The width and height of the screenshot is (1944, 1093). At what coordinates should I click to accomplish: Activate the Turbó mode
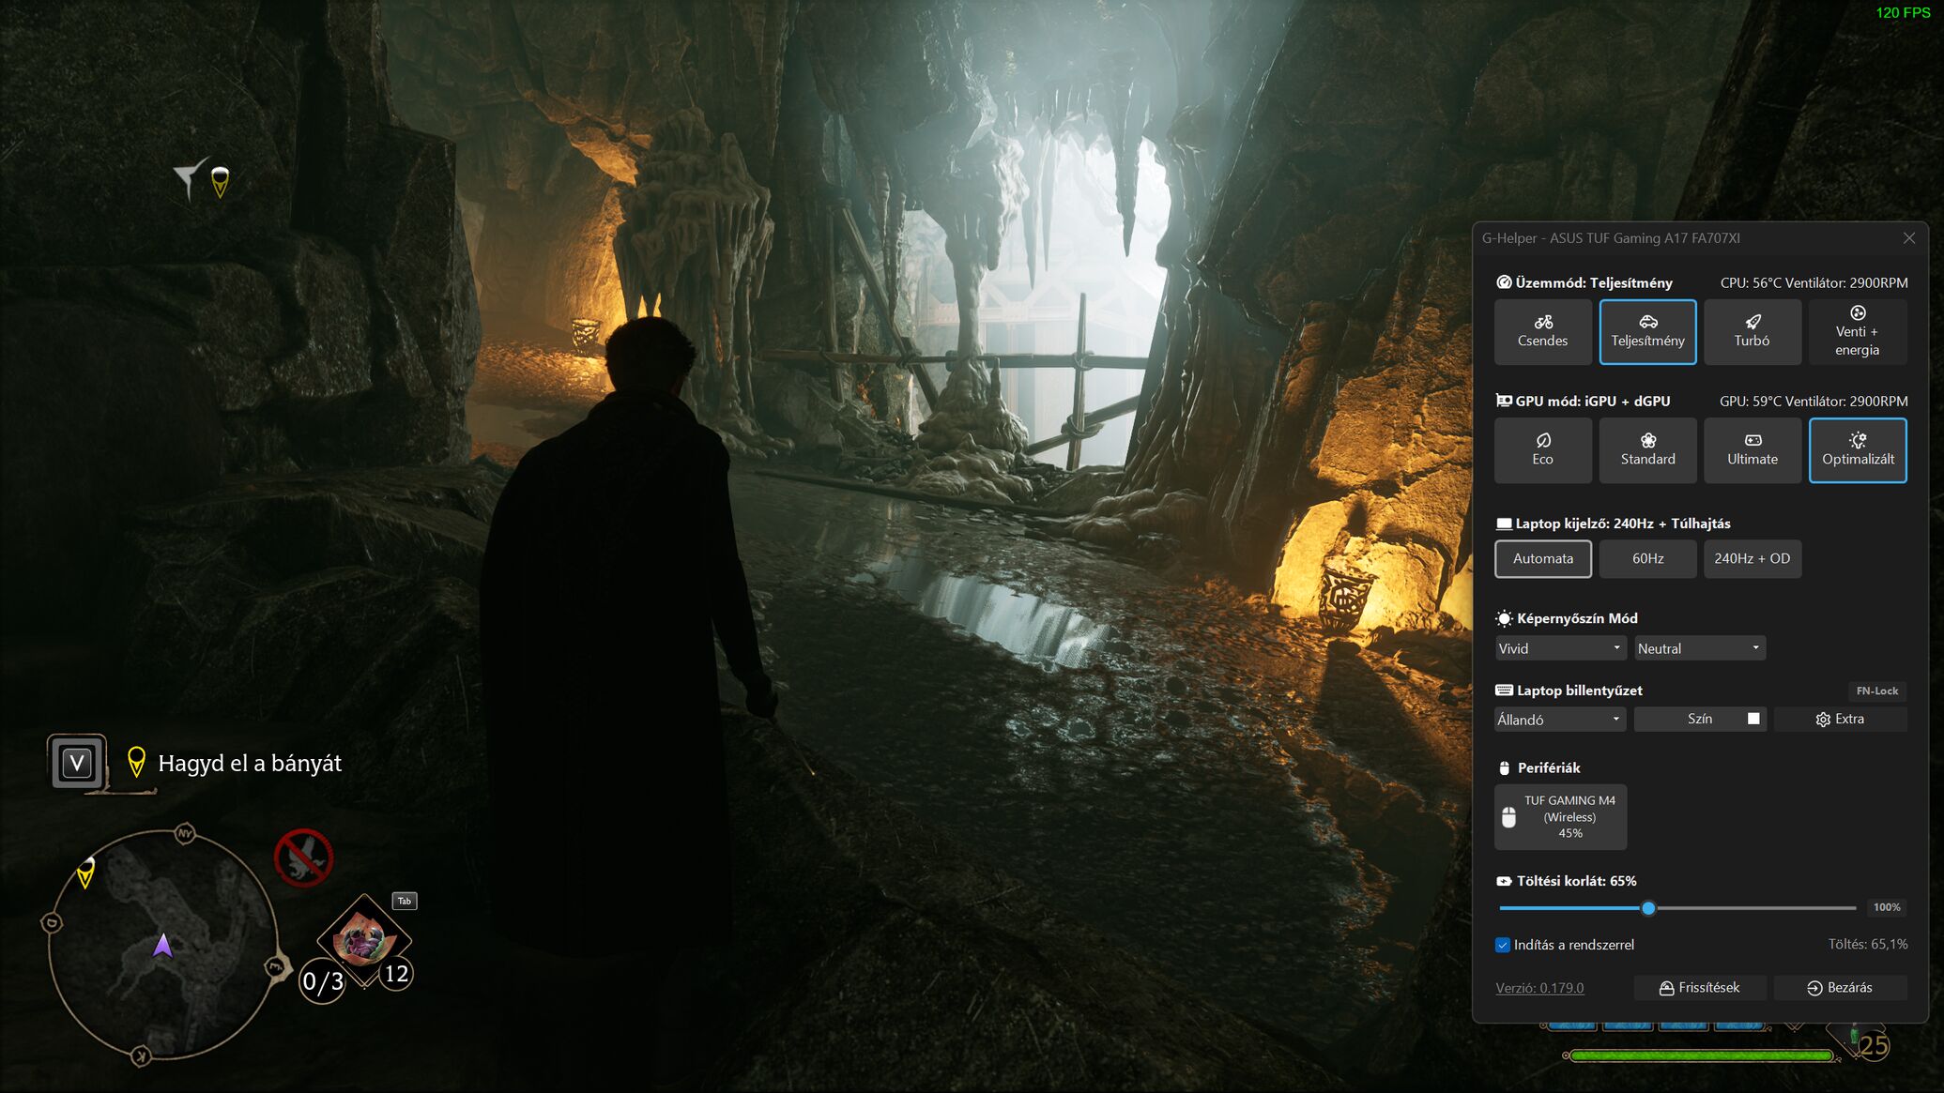pos(1752,331)
